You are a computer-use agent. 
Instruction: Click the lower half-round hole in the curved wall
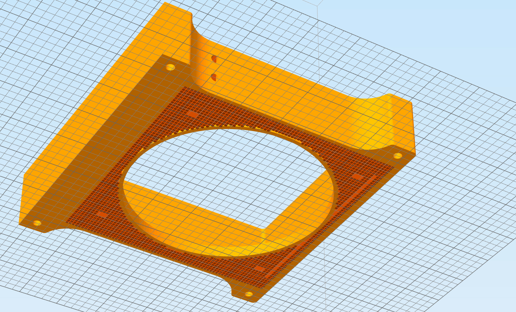click(214, 77)
